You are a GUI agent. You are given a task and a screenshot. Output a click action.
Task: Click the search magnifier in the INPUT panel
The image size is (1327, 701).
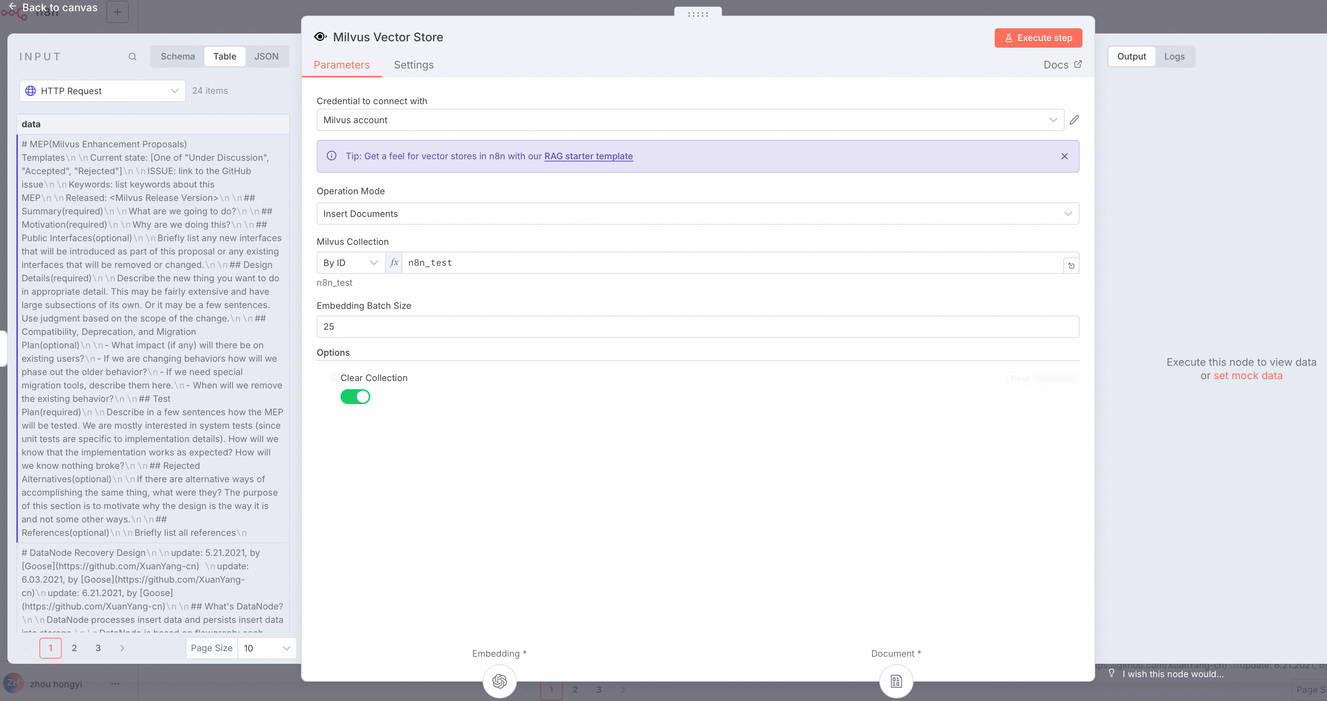[x=132, y=56]
